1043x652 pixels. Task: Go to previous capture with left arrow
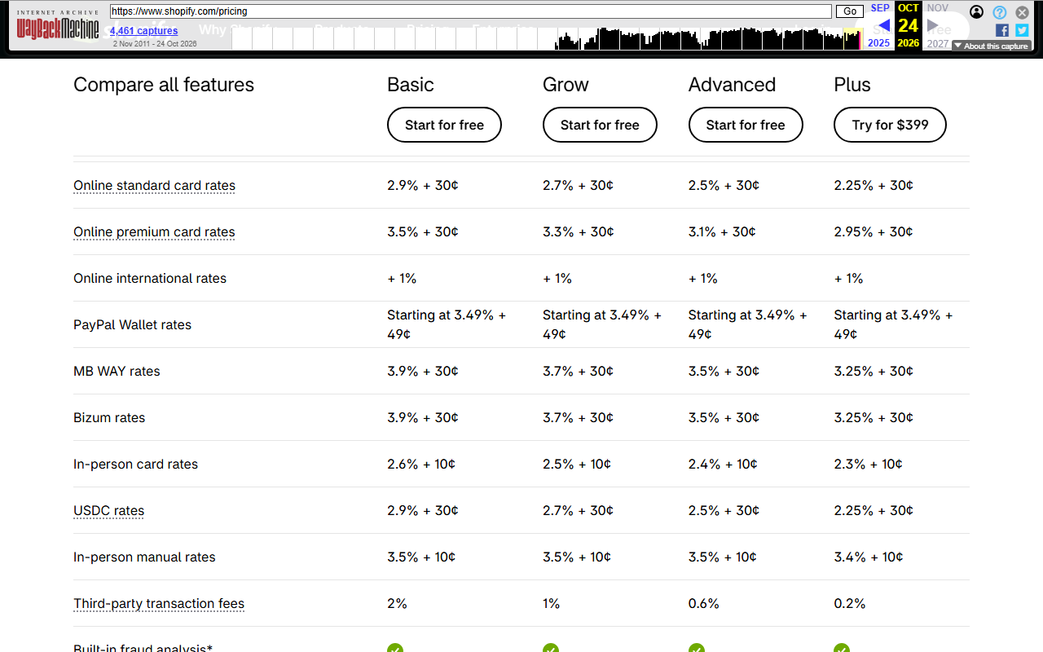(x=883, y=25)
